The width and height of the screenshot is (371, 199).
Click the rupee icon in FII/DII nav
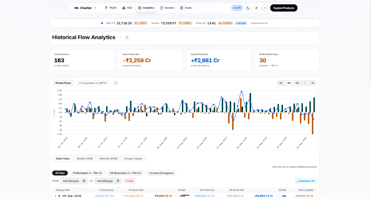(106, 8)
